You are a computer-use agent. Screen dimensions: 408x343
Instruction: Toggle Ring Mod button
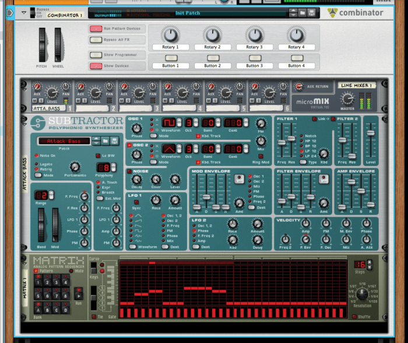[261, 156]
